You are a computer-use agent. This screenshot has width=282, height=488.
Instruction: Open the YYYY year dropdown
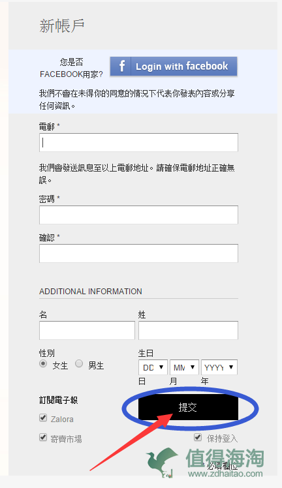coord(219,367)
